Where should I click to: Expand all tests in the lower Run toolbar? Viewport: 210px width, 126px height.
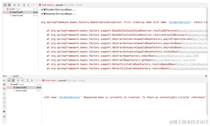[28, 80]
